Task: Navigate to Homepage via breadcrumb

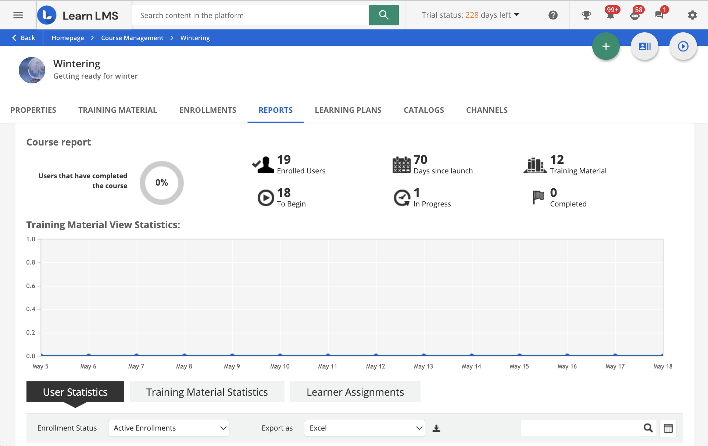Action: pos(68,37)
